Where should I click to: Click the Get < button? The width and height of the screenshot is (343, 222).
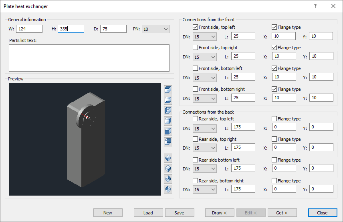(x=282, y=213)
